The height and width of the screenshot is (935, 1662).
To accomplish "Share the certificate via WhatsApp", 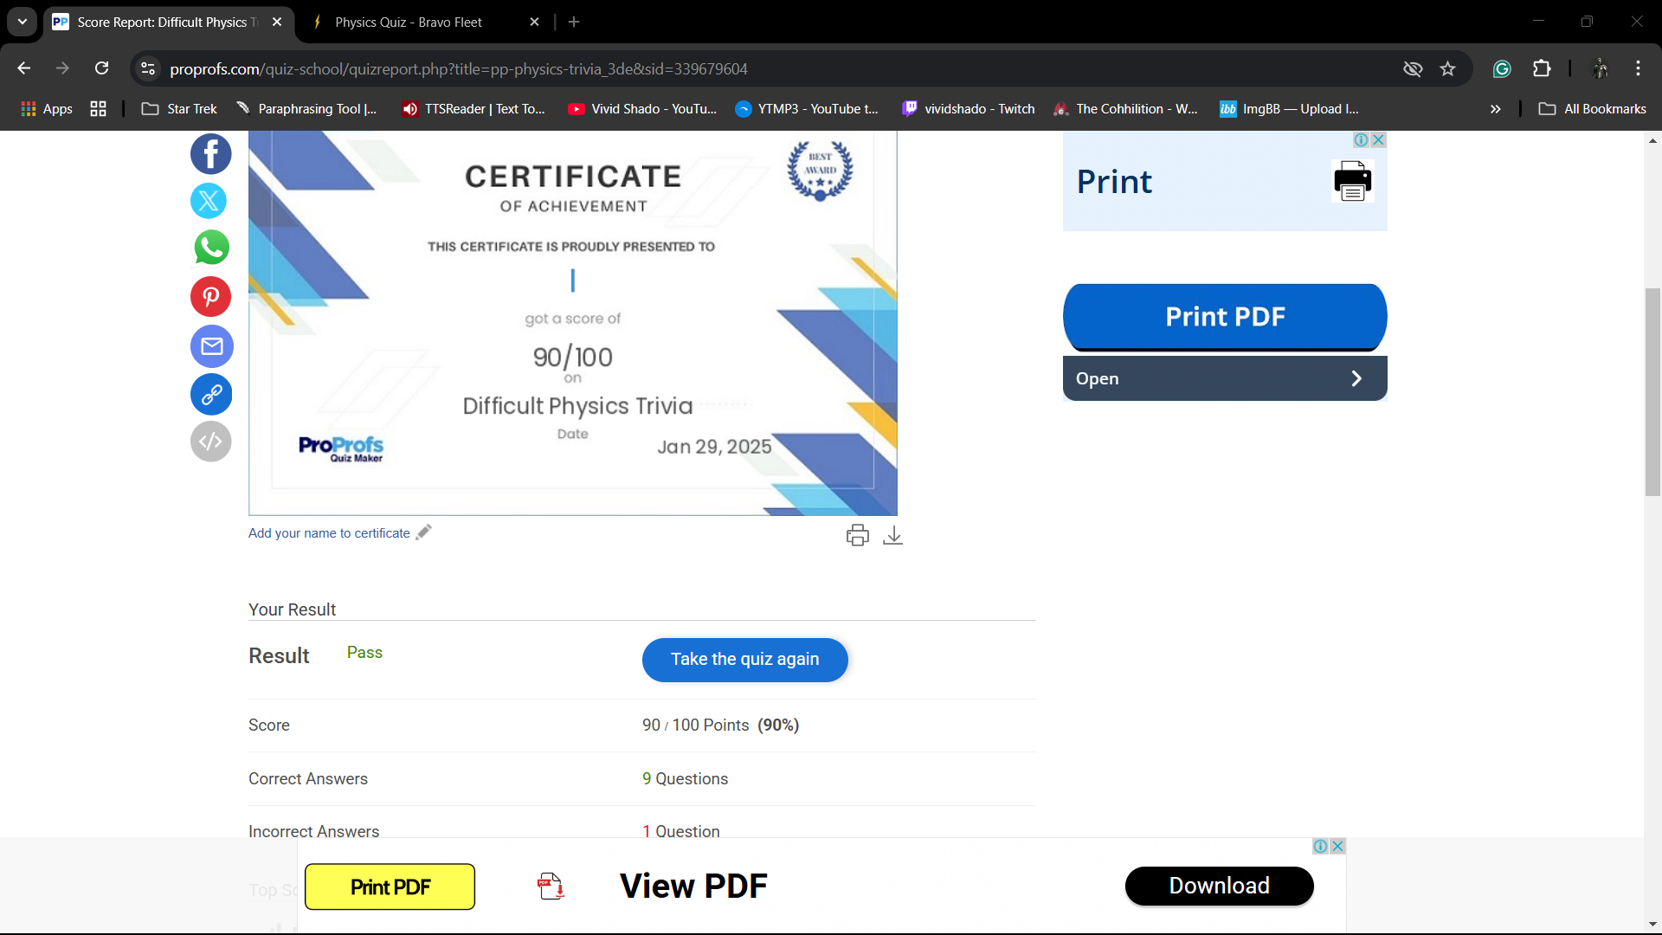I will click(x=211, y=248).
